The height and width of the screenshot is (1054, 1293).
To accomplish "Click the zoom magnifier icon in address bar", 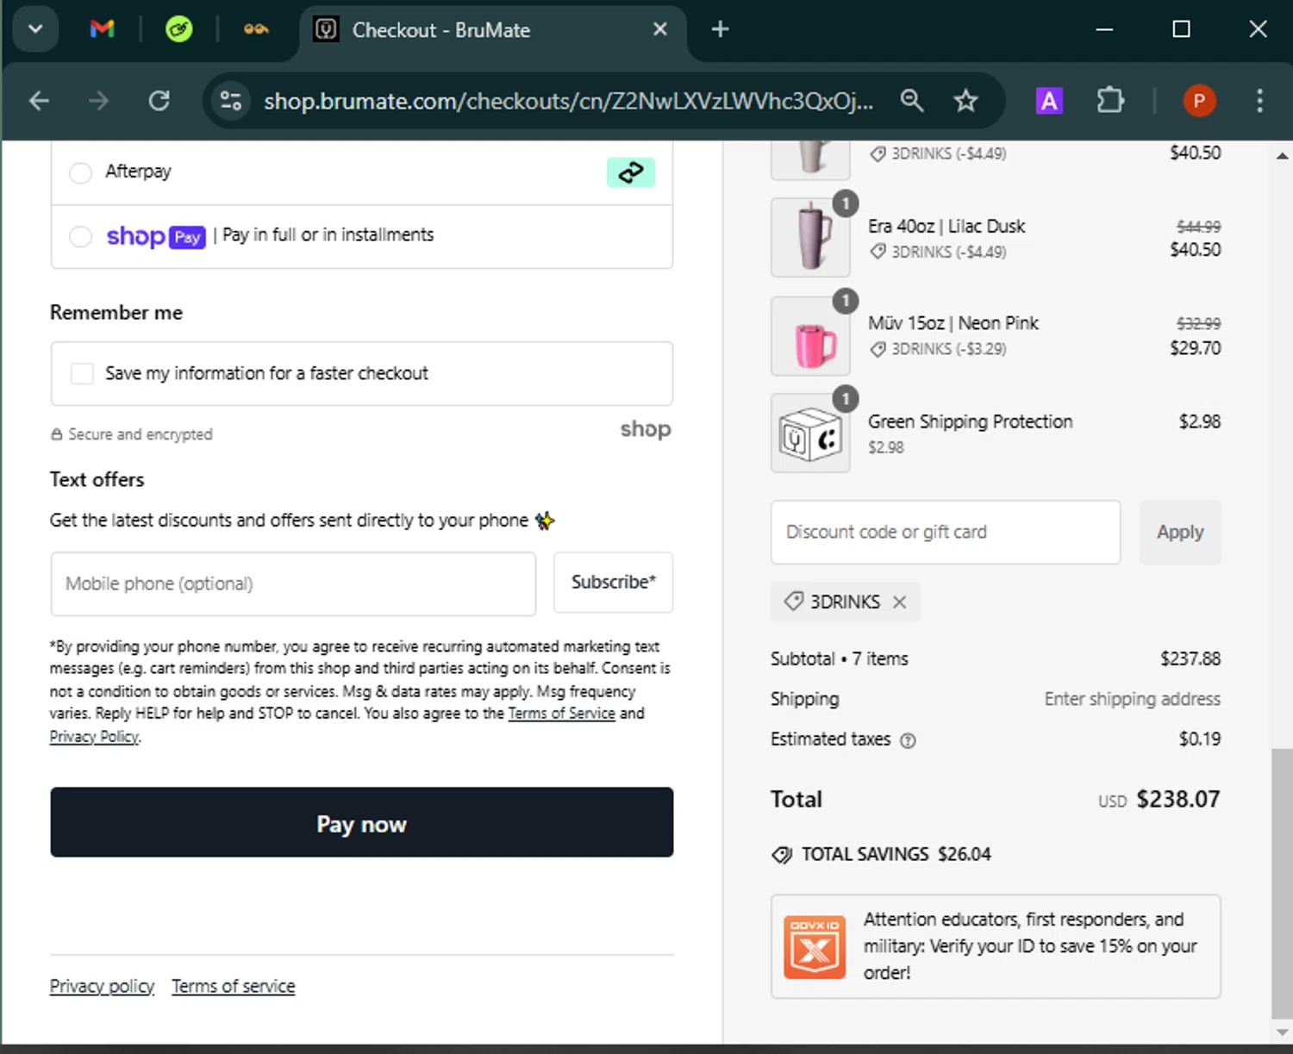I will 912,102.
